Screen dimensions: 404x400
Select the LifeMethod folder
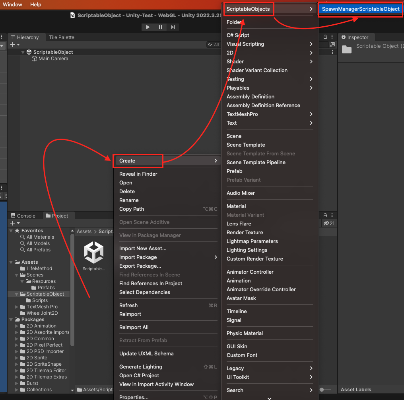click(x=36, y=269)
